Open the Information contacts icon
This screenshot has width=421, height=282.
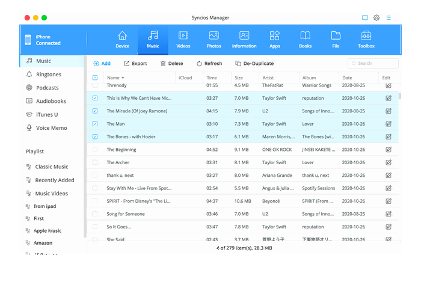[x=244, y=36]
